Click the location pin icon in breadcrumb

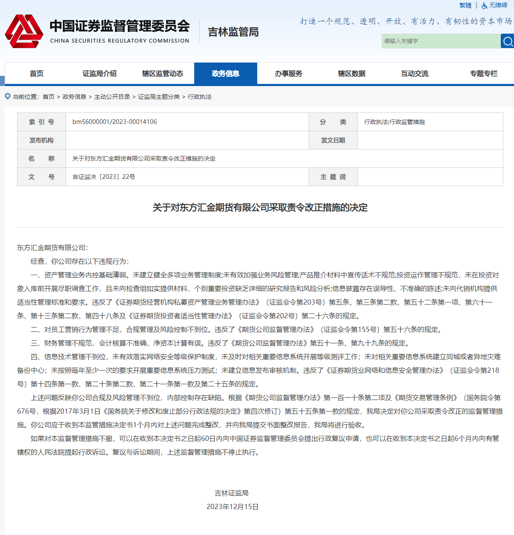pos(8,96)
